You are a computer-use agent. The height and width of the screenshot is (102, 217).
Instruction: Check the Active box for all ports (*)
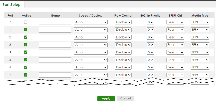[x=26, y=22]
